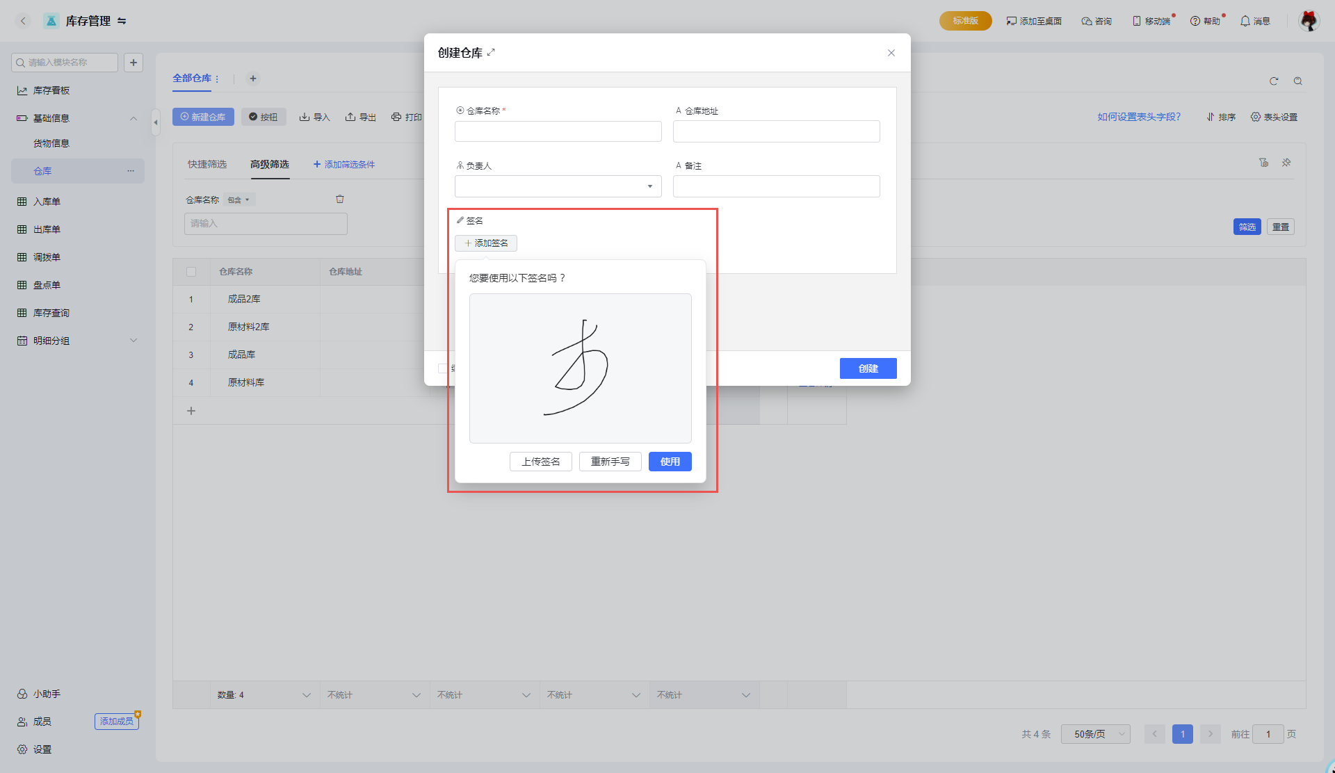This screenshot has height=773, width=1335.
Task: Toggle the checkbox at dialog bottom left
Action: coord(442,368)
